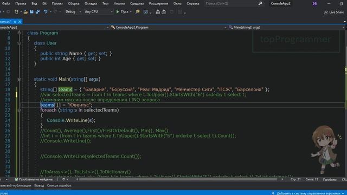The height and width of the screenshot is (195, 347).
Task: Open the Main(string[] args) member dropdown
Action: [x=286, y=28]
